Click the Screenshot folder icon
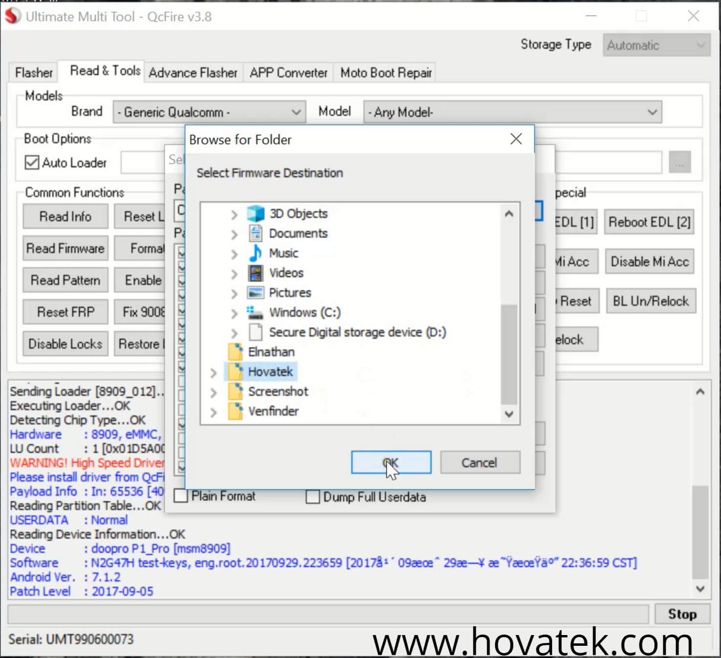Screen dimensions: 721x658 point(235,391)
